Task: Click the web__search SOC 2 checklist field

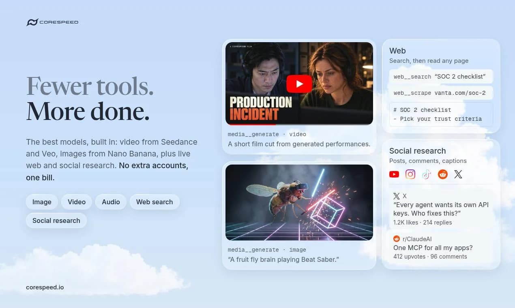Action: (x=441, y=76)
